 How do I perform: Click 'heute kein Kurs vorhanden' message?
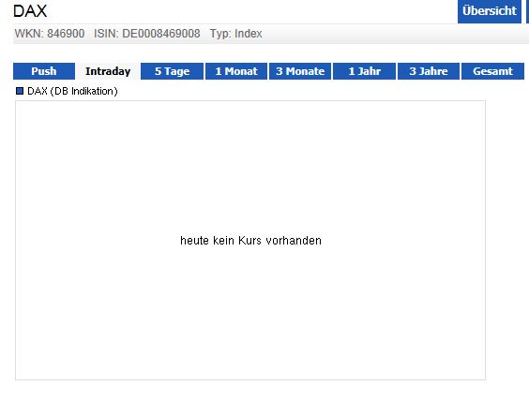pyautogui.click(x=250, y=241)
